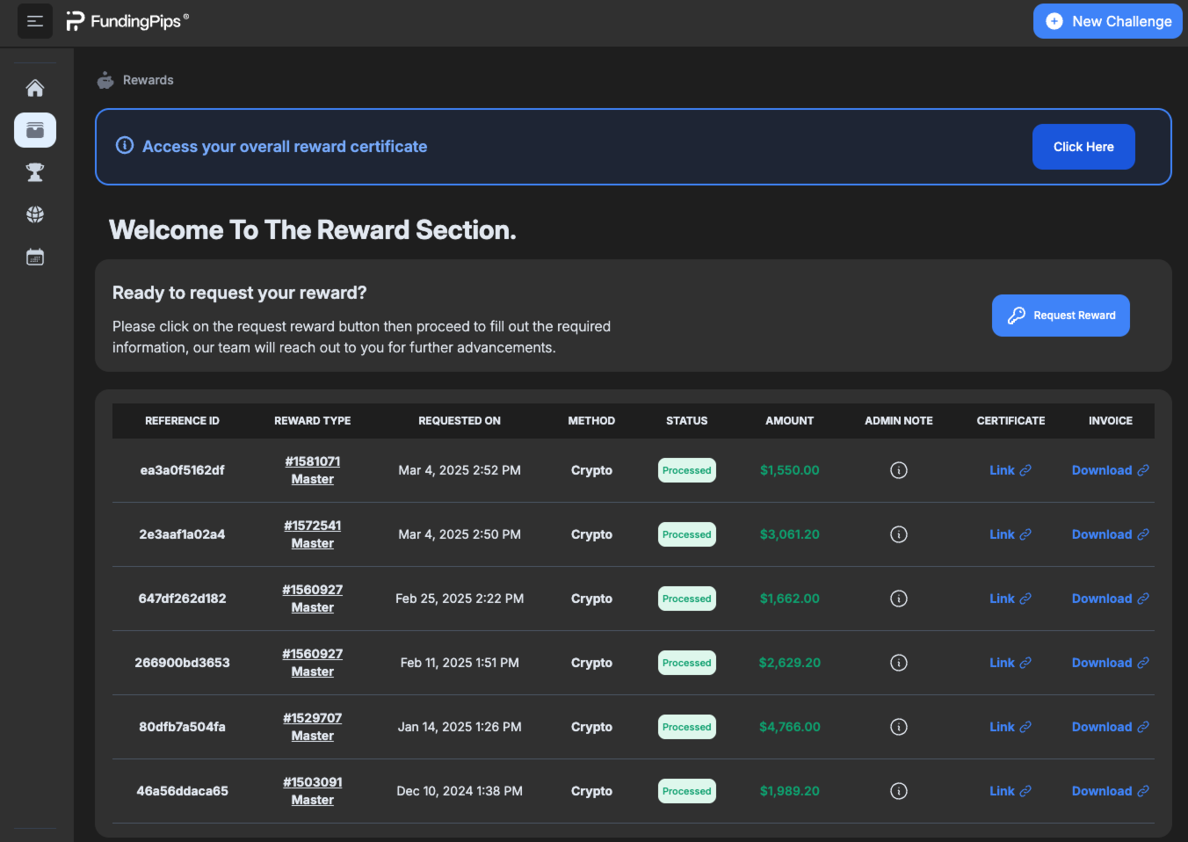Click the REWARD TYPE column header
The image size is (1188, 842).
[x=313, y=421]
